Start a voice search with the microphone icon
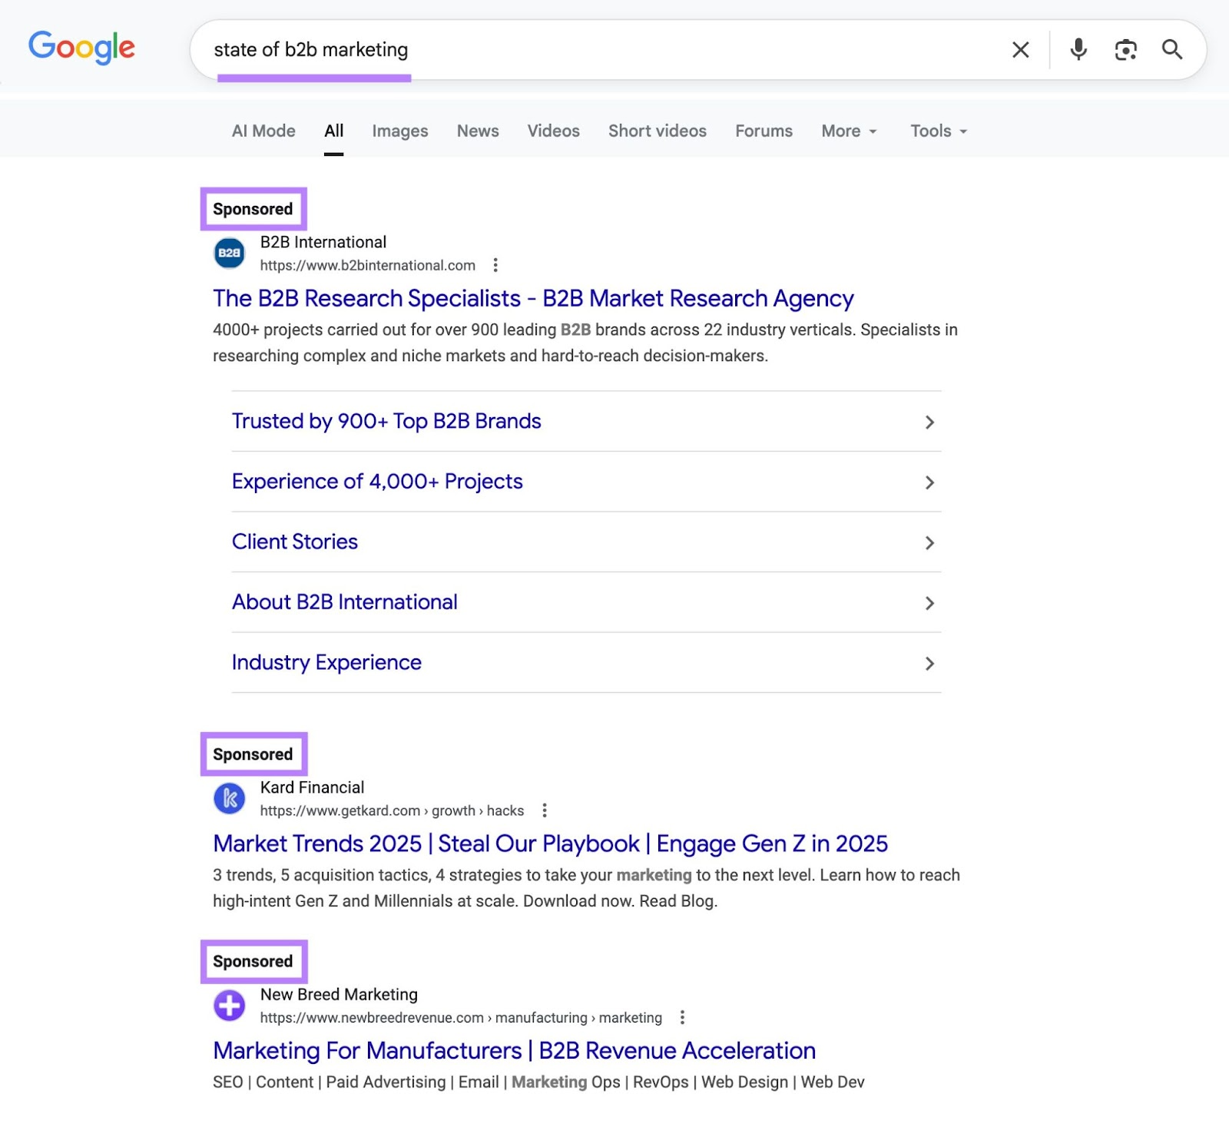The width and height of the screenshot is (1229, 1127). pos(1078,49)
